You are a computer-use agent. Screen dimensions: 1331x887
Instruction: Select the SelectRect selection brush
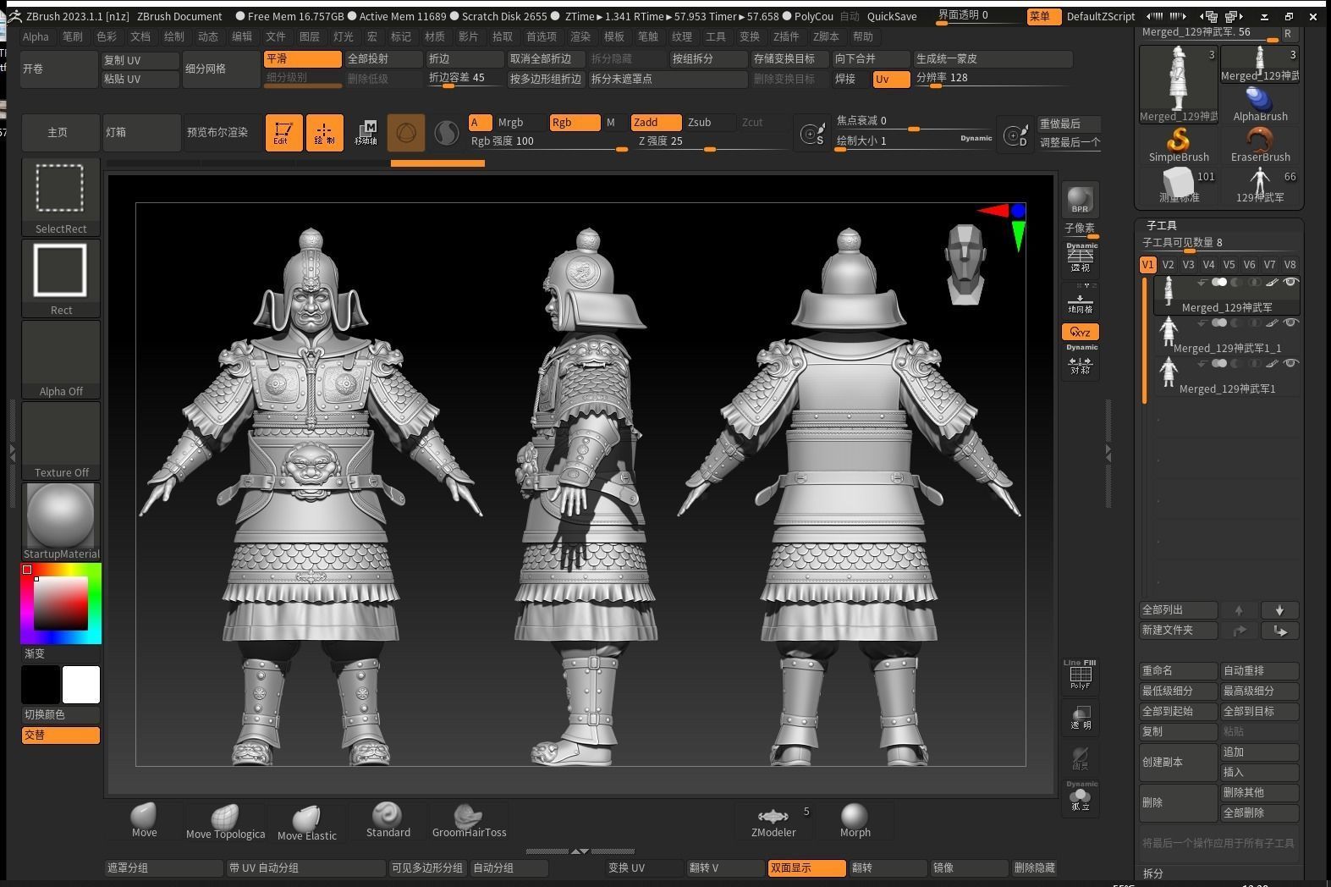pos(60,196)
